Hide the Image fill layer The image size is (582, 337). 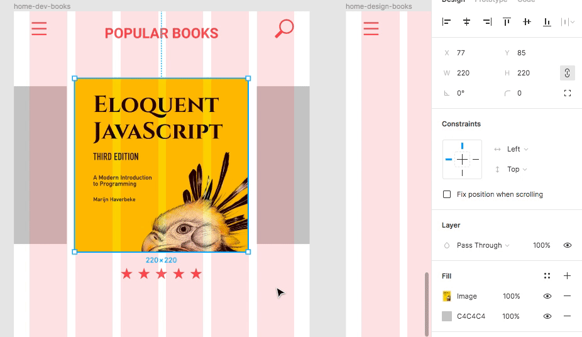pos(547,296)
